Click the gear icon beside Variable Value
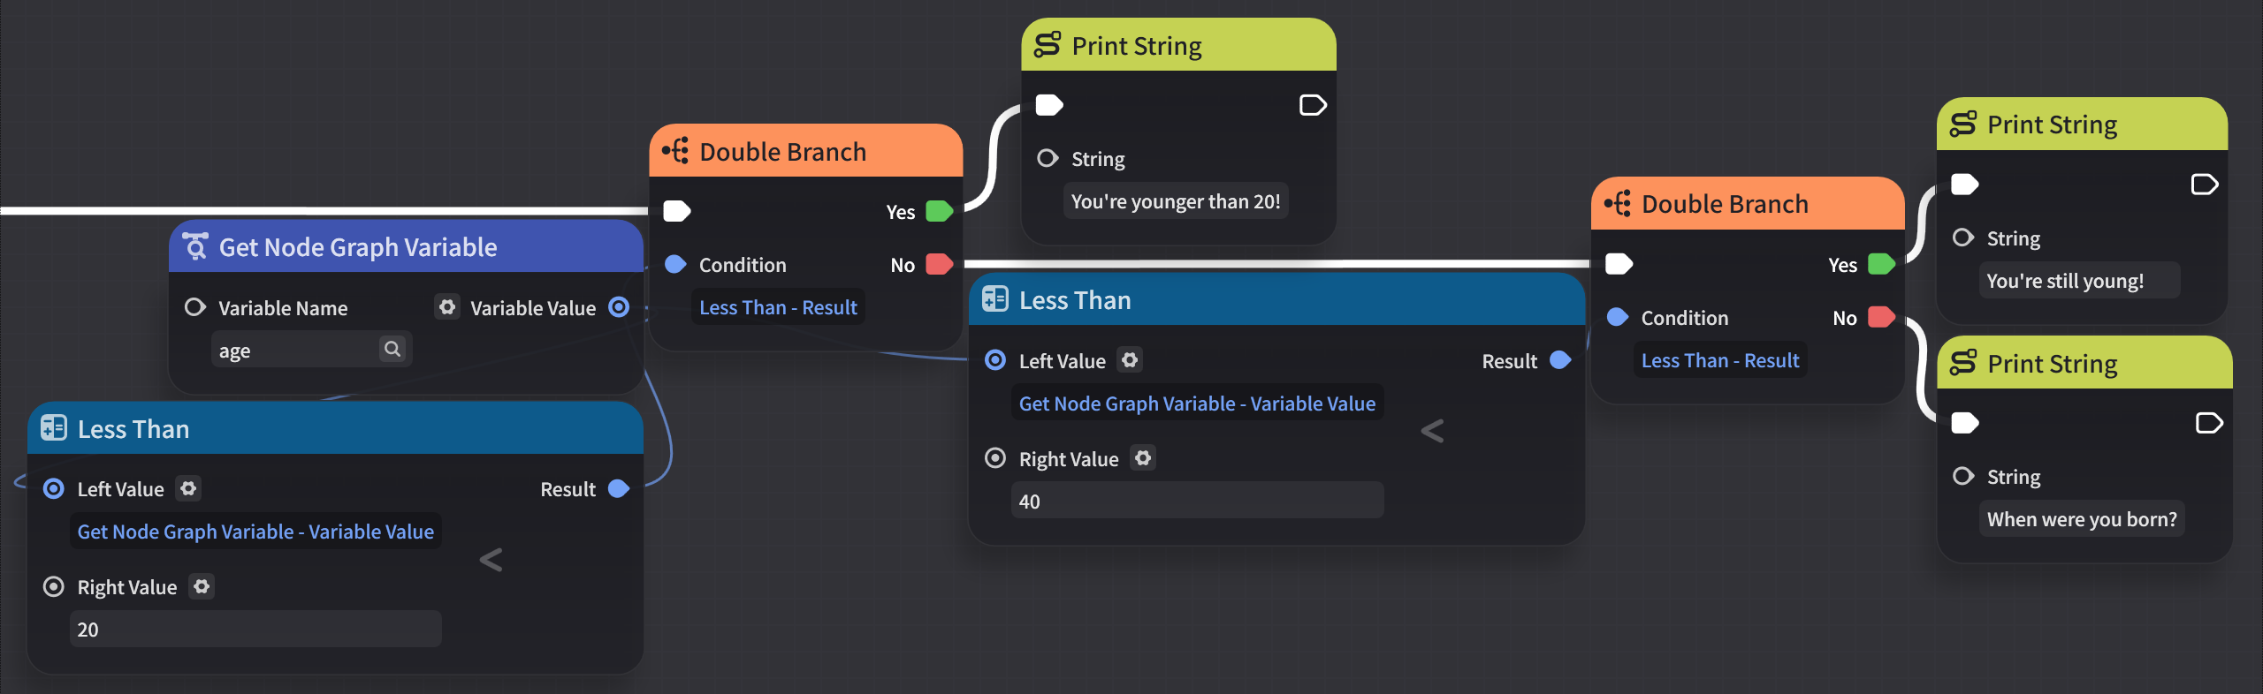The height and width of the screenshot is (694, 2263). coord(447,307)
